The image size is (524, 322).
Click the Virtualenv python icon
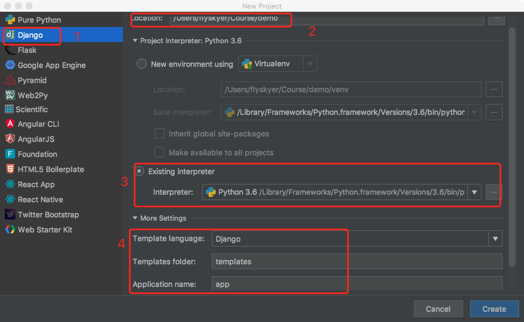coord(247,64)
